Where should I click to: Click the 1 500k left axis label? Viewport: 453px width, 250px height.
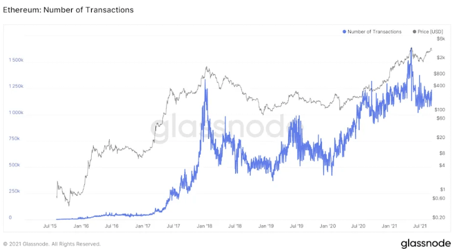coord(16,60)
